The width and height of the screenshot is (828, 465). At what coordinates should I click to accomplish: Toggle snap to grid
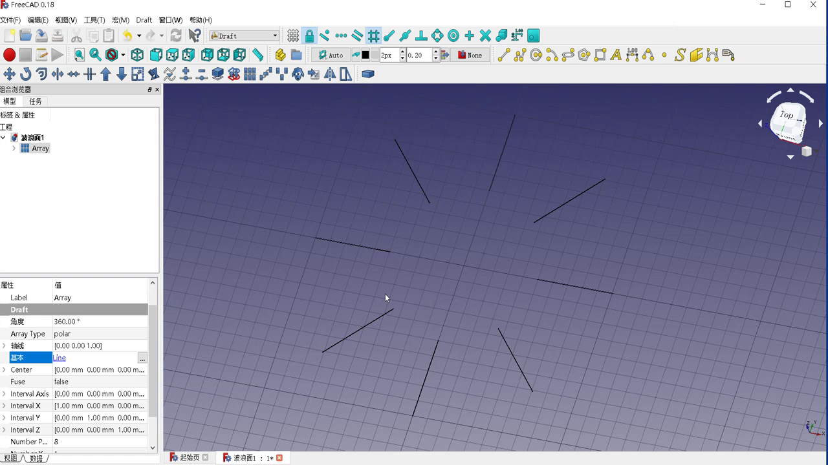373,36
